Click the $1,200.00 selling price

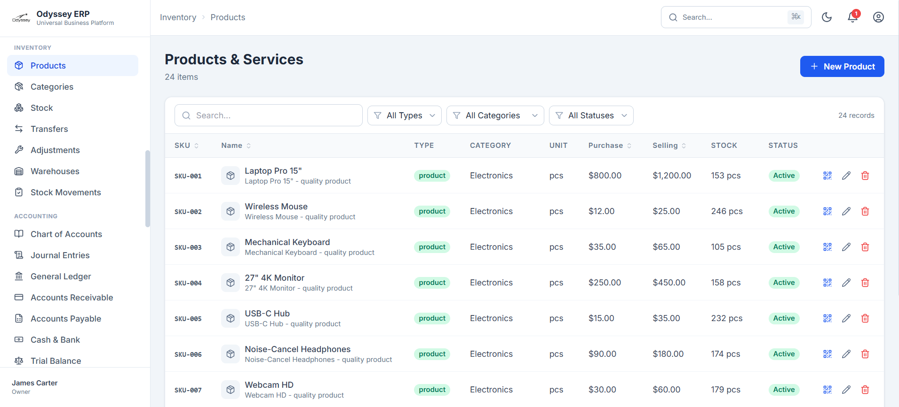(x=672, y=176)
